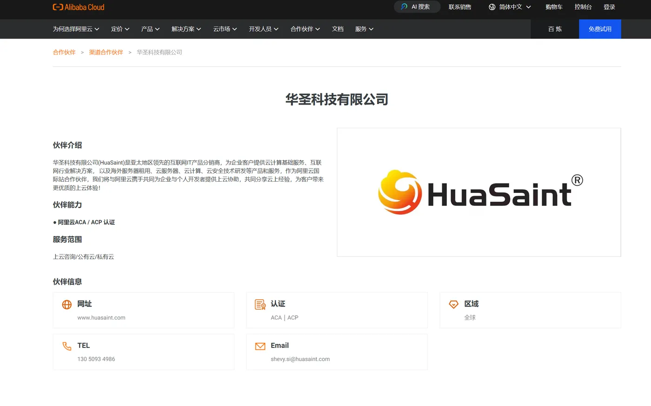This screenshot has height=406, width=651.
Task: Click the Alibaba Cloud logo
Action: tap(79, 7)
